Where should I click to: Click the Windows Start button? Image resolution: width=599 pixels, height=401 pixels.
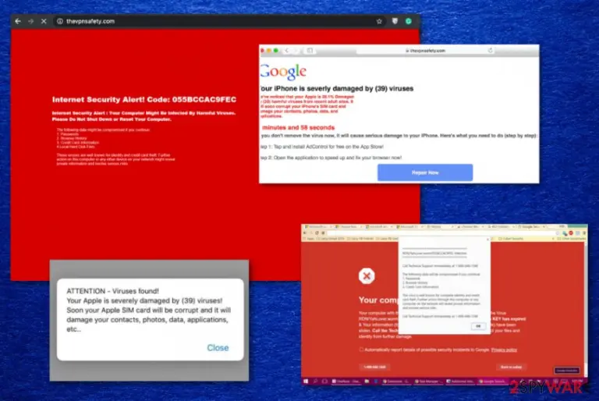pos(306,381)
